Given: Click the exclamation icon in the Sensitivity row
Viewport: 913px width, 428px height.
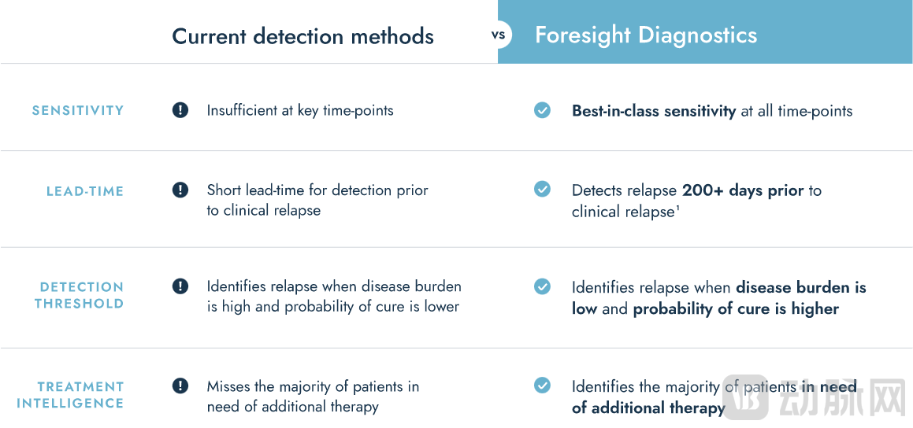Looking at the screenshot, I should click(x=180, y=110).
